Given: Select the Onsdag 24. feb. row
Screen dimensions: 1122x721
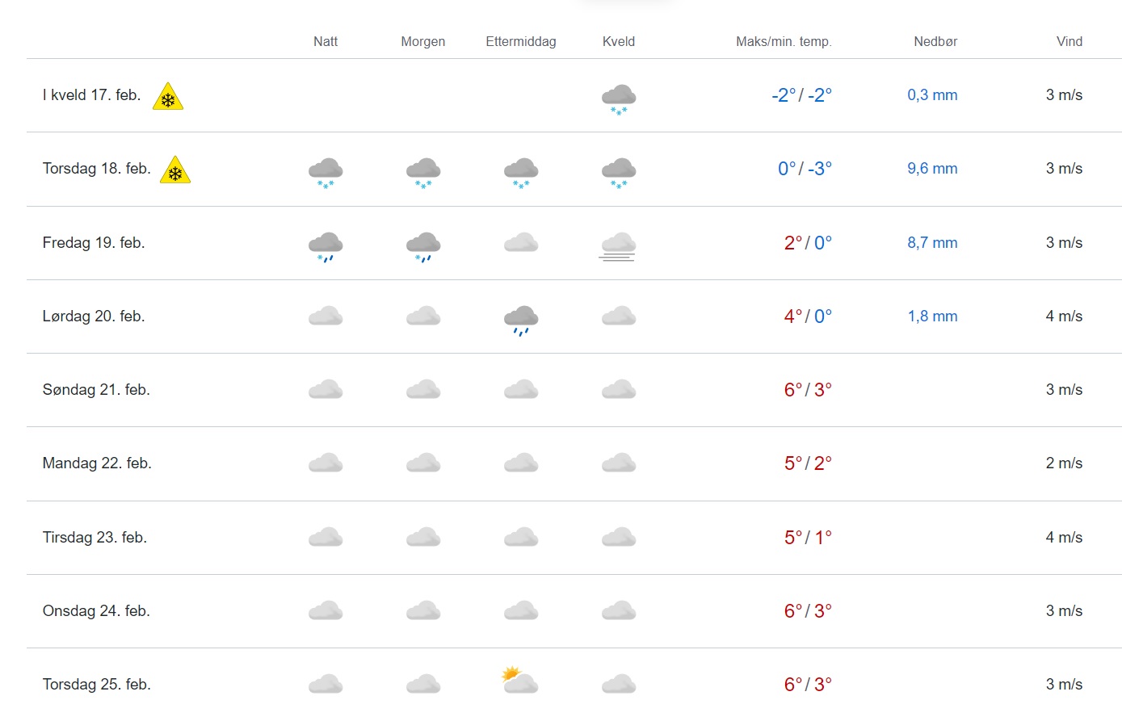Looking at the screenshot, I should [574, 611].
